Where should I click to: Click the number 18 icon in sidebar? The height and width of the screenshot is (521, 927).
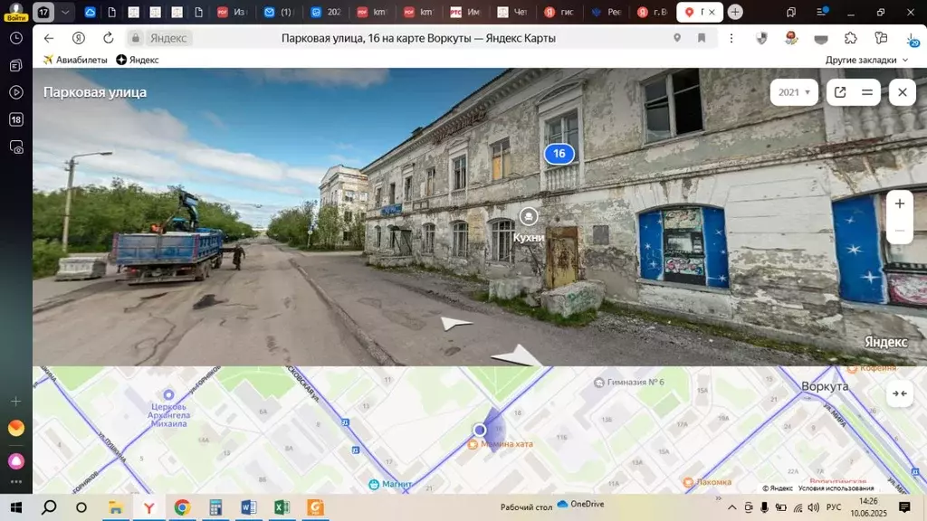(x=16, y=119)
